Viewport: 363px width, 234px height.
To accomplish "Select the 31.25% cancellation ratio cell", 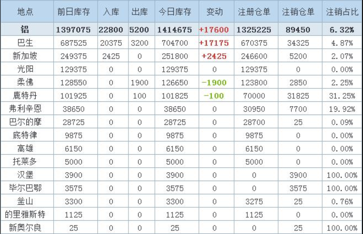I will 342,96.
